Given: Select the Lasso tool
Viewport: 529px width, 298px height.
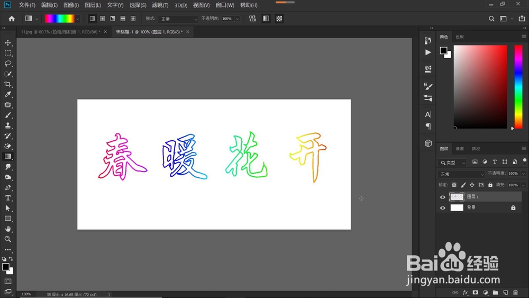Looking at the screenshot, I should (8, 64).
